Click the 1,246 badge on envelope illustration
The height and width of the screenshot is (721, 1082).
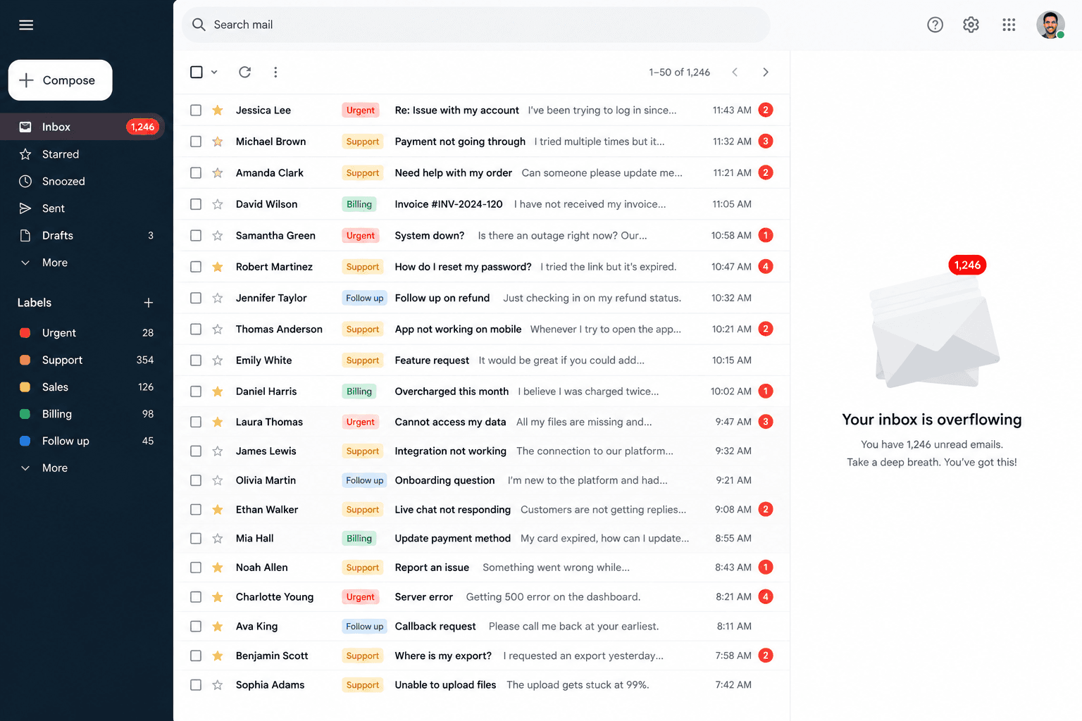[967, 265]
